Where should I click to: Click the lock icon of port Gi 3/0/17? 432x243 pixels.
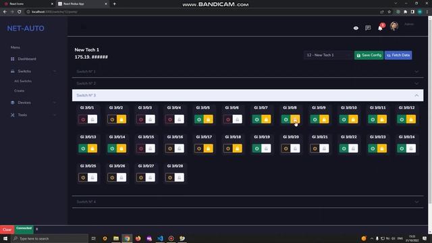209,148
